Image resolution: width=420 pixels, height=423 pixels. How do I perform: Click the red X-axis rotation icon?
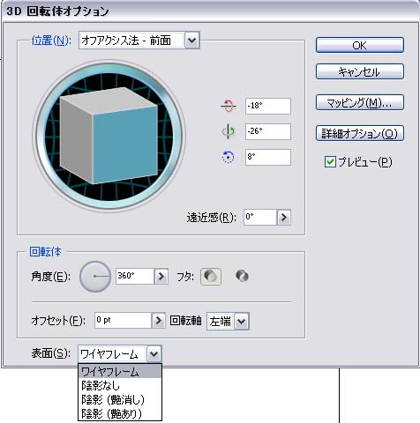tap(228, 106)
